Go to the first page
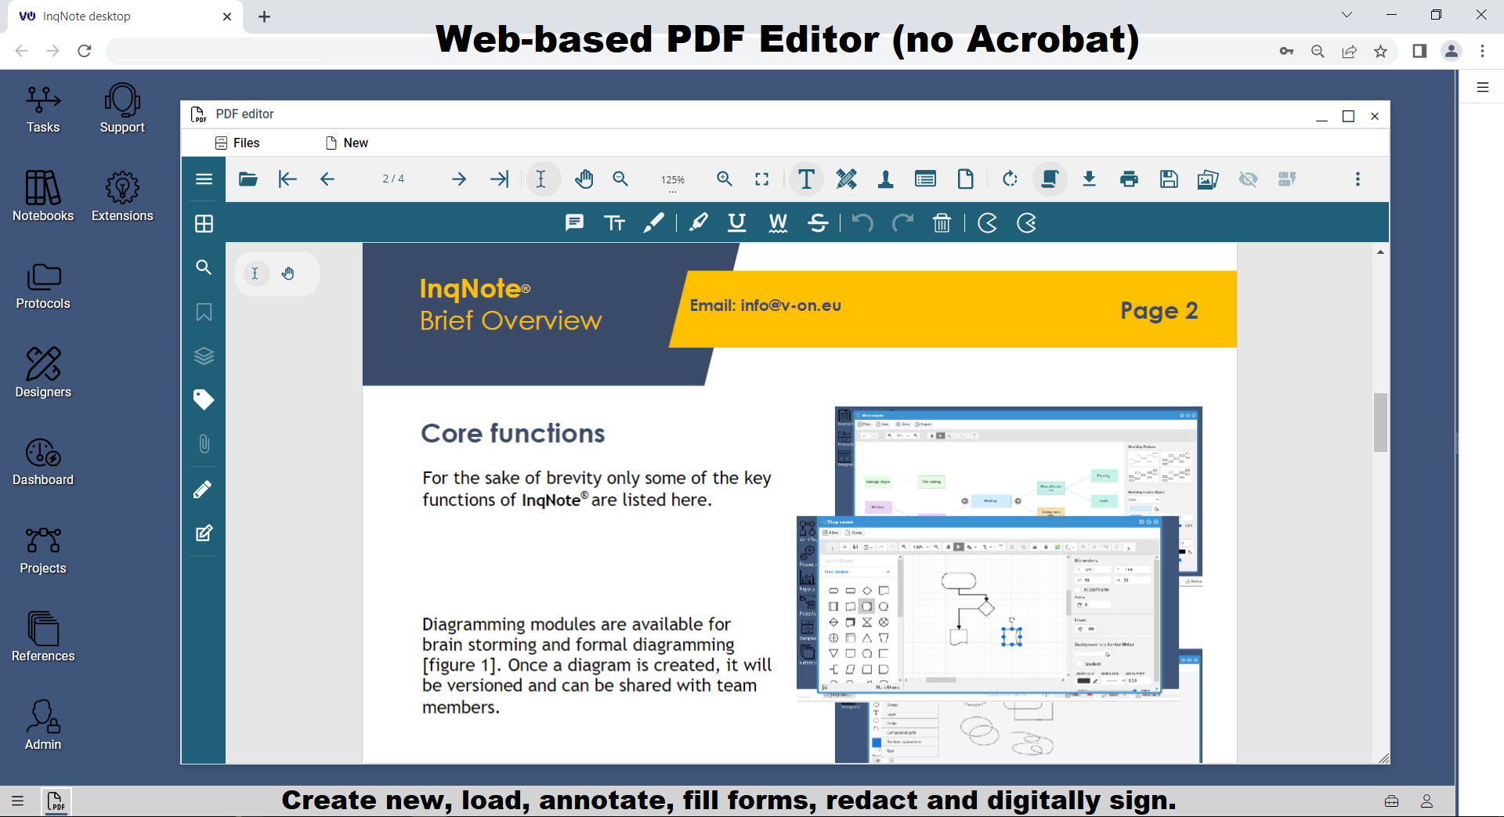This screenshot has height=817, width=1504. 287,179
